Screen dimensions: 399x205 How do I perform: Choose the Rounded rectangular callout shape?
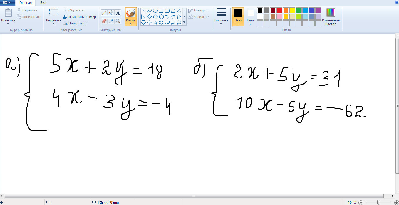point(167,22)
